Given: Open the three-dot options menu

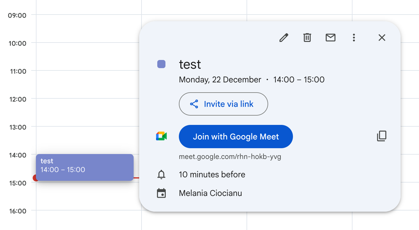Looking at the screenshot, I should [x=354, y=38].
